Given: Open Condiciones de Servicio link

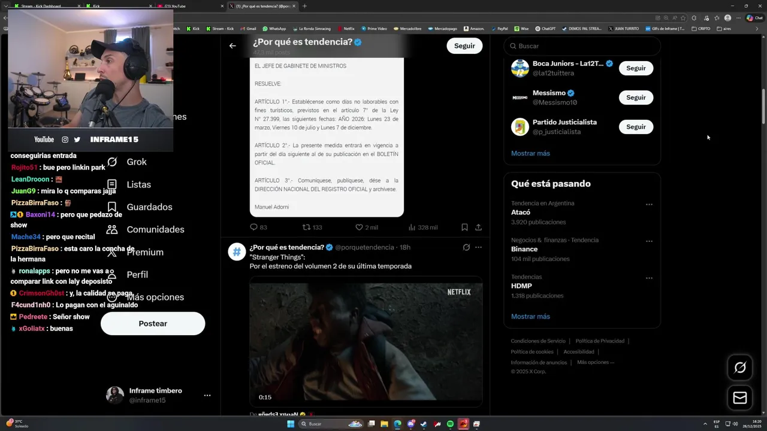Looking at the screenshot, I should (x=538, y=341).
